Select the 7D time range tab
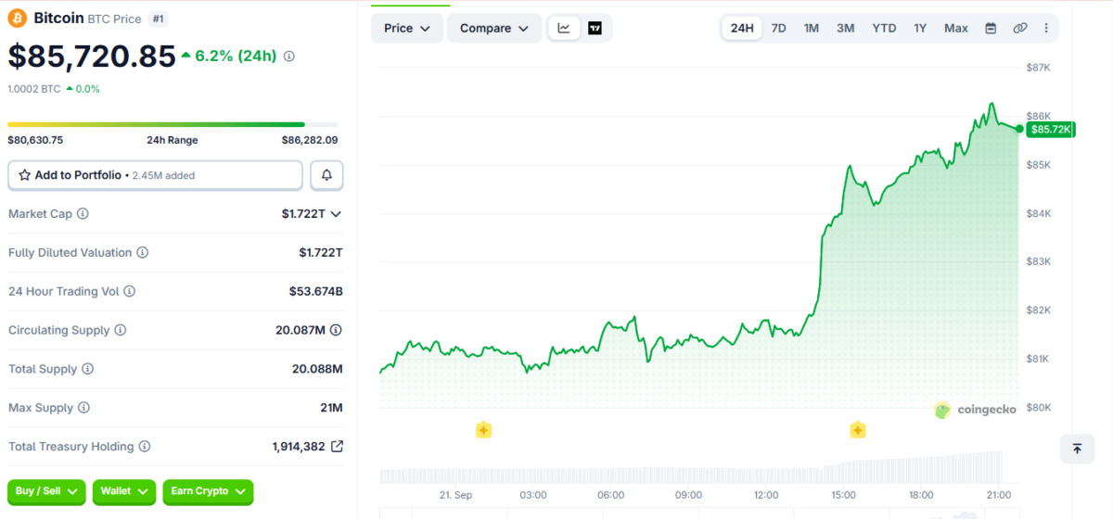1113x519 pixels. [779, 28]
